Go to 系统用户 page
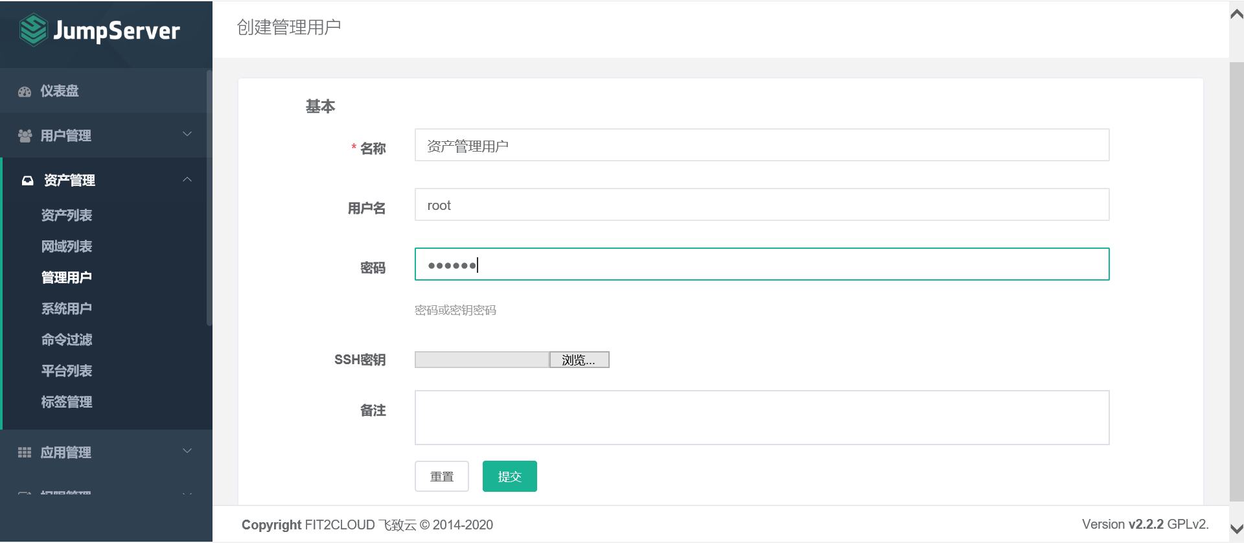Screen dimensions: 1244x543 pyautogui.click(x=67, y=308)
